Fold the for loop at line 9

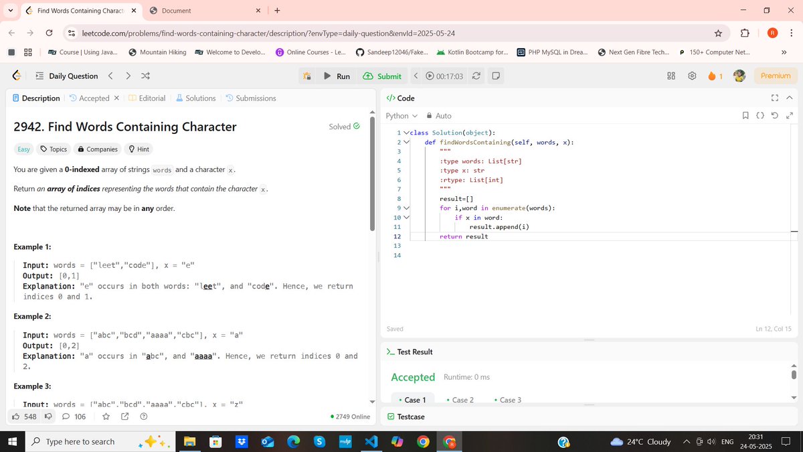click(406, 208)
